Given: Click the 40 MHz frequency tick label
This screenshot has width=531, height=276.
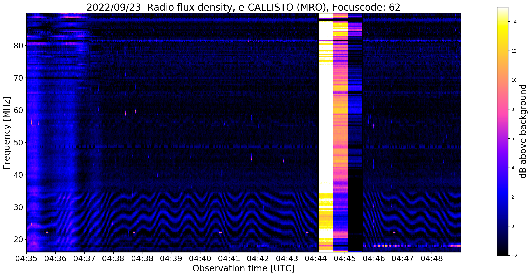Looking at the screenshot, I should click(x=18, y=175).
